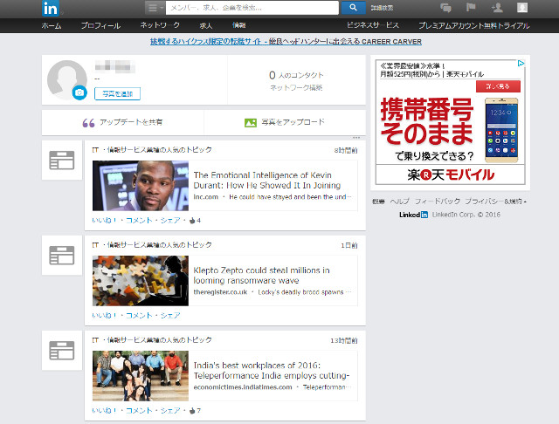Open the feed options three-dots menu
Viewport: 559px width, 424px height.
(356, 138)
